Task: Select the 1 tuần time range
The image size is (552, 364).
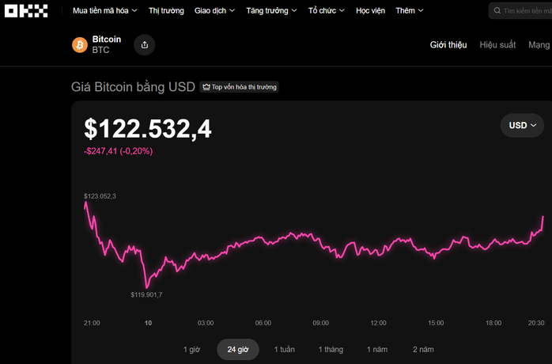Action: pyautogui.click(x=285, y=349)
